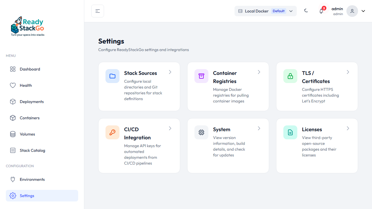Open the Stack Catalog menu entry
Viewport: 372px width, 209px height.
(x=33, y=150)
